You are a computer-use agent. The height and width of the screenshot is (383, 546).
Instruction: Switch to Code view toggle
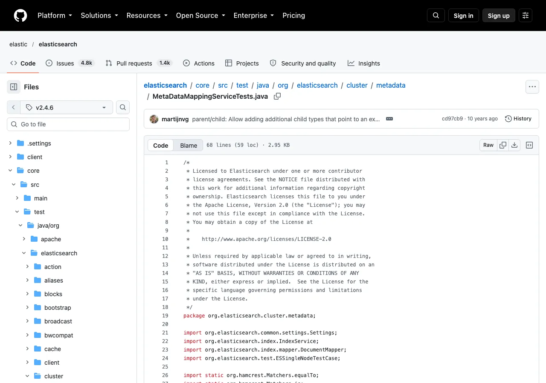pos(161,145)
